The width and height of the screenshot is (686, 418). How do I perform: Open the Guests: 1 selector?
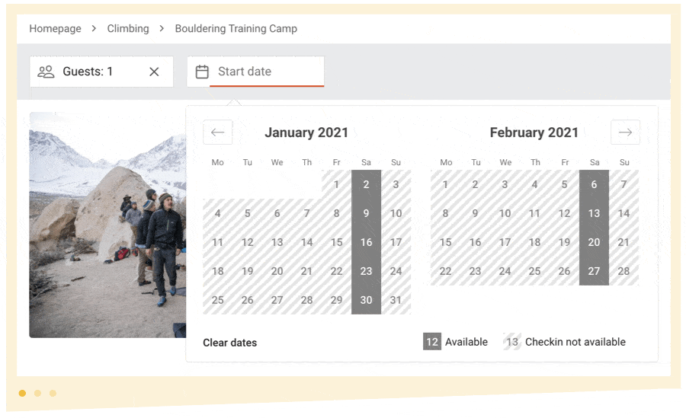[101, 72]
